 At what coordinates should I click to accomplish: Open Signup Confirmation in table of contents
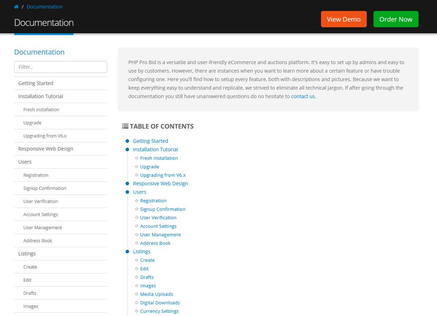pyautogui.click(x=163, y=209)
